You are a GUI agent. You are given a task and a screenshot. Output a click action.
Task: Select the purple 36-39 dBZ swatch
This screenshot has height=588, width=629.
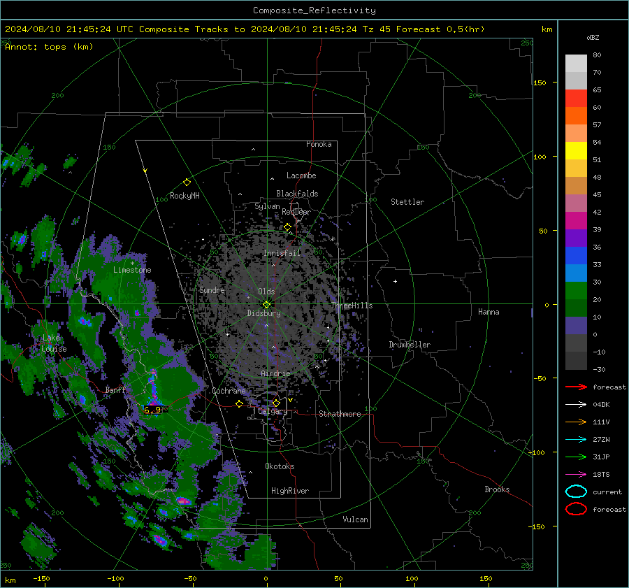(576, 238)
